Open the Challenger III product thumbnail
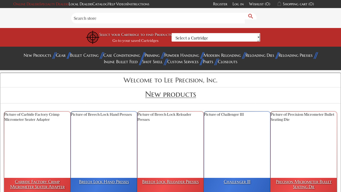341x192 pixels. tap(237, 145)
